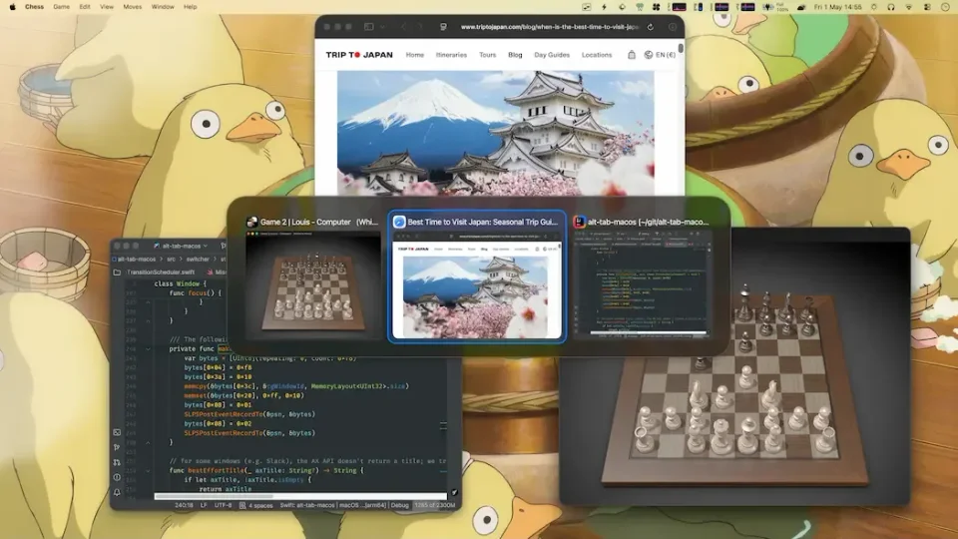Click the battery status in menu bar

pyautogui.click(x=774, y=7)
